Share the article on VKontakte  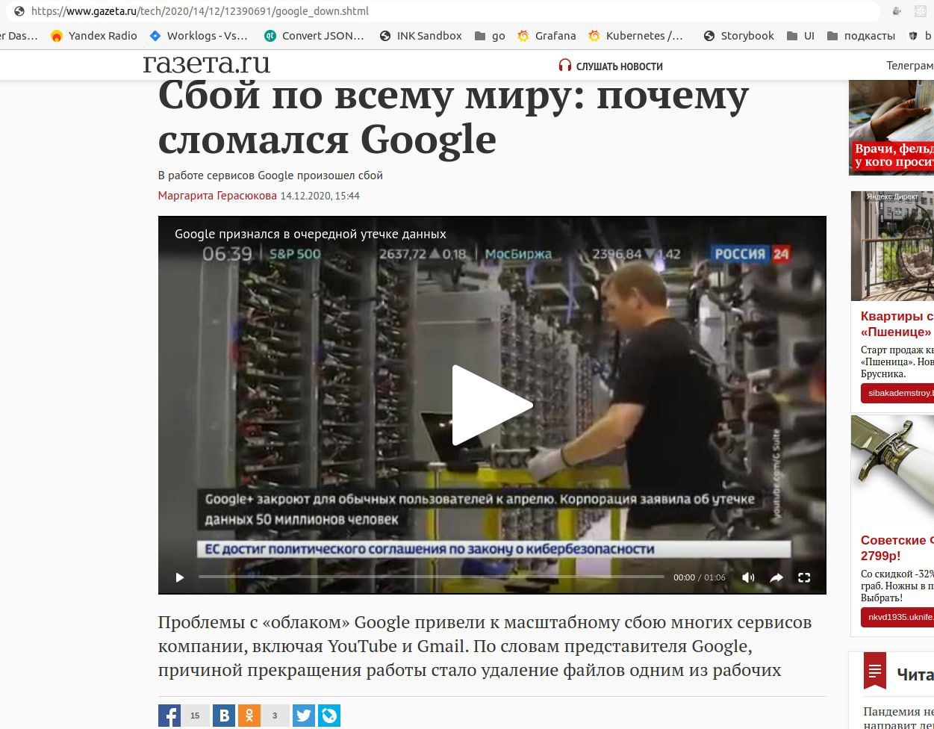point(224,716)
